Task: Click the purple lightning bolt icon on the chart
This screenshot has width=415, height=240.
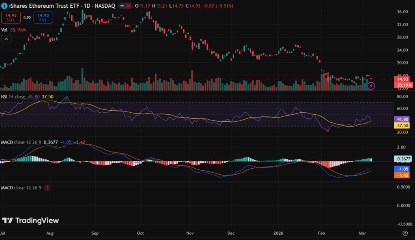Action: pyautogui.click(x=372, y=86)
